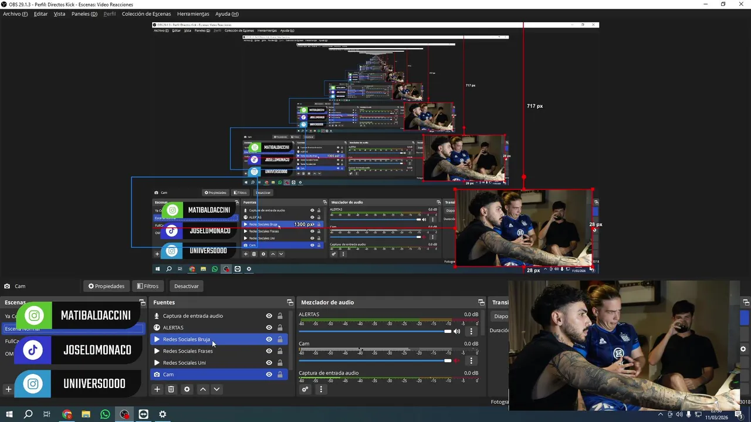Adjust the Cam volume slider
This screenshot has height=422, width=751.
pos(375,360)
